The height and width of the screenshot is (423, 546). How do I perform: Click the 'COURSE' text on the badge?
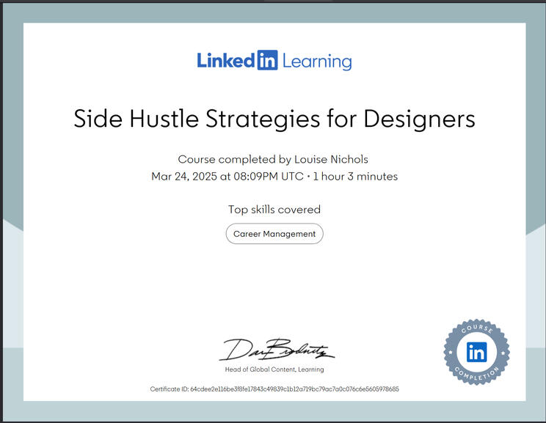(x=476, y=331)
